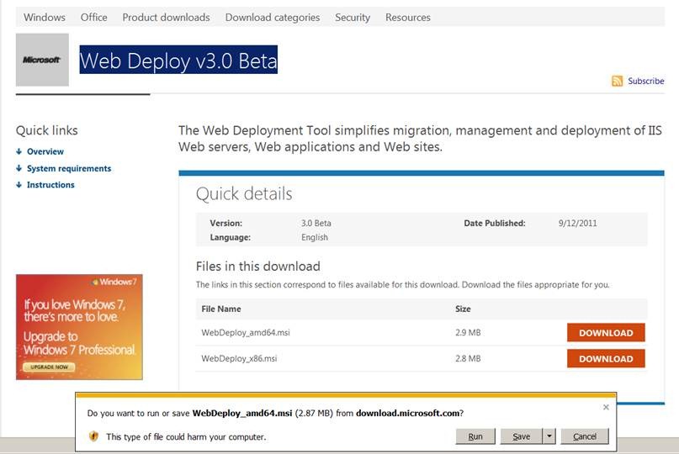Click the Web Deploy v3.0 Beta title
Image resolution: width=679 pixels, height=454 pixels.
point(178,60)
